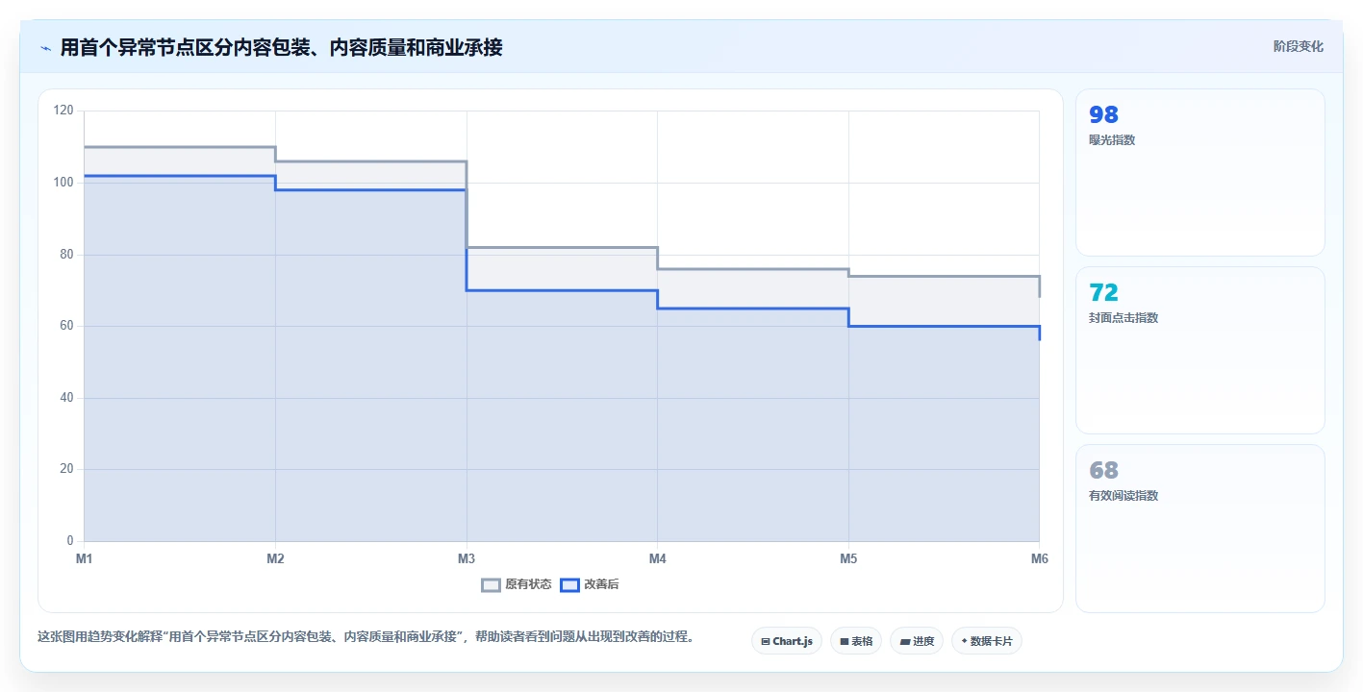1363x692 pixels.
Task: Select the 表格 tag chip
Action: tap(856, 641)
